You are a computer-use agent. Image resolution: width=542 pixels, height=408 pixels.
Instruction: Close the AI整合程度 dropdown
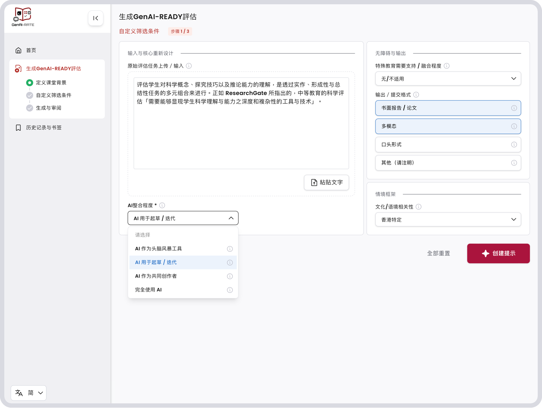[183, 218]
